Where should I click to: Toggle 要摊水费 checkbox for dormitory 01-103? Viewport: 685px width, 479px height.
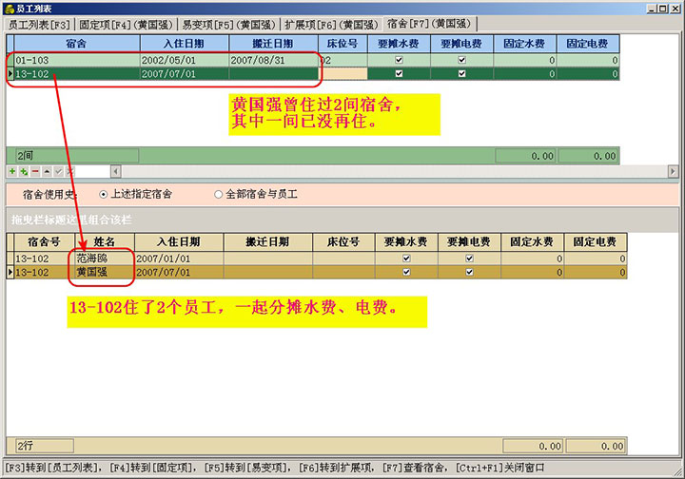(399, 60)
